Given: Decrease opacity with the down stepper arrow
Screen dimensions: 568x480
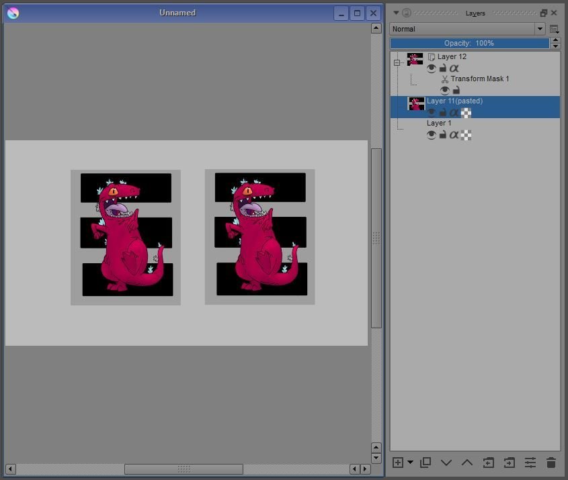Looking at the screenshot, I should pyautogui.click(x=555, y=46).
